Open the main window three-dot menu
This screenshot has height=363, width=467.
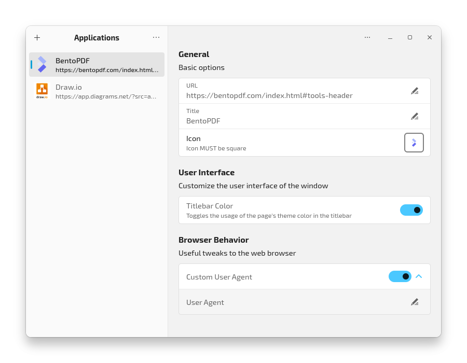click(367, 37)
